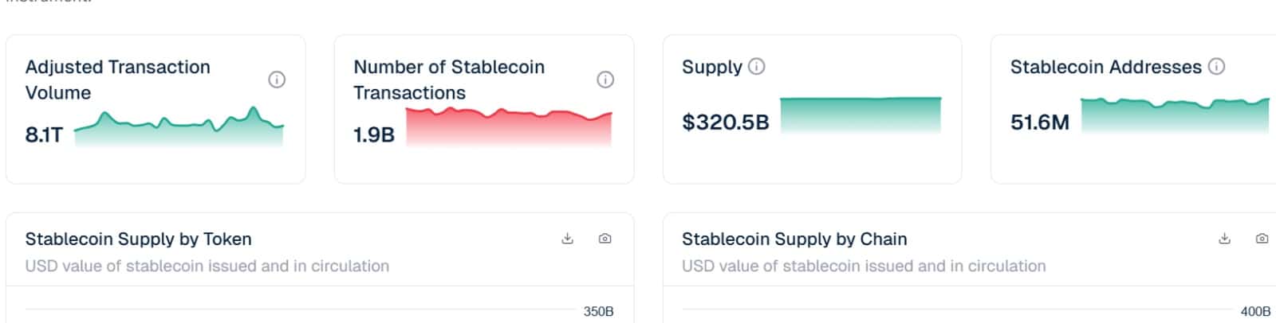The image size is (1276, 323).
Task: Show info for Stablecoin Addresses
Action: [1216, 67]
